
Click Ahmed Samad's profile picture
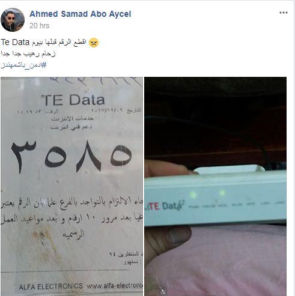13,20
